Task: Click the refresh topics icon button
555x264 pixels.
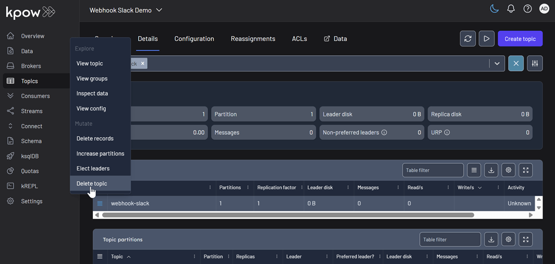Action: pyautogui.click(x=468, y=39)
